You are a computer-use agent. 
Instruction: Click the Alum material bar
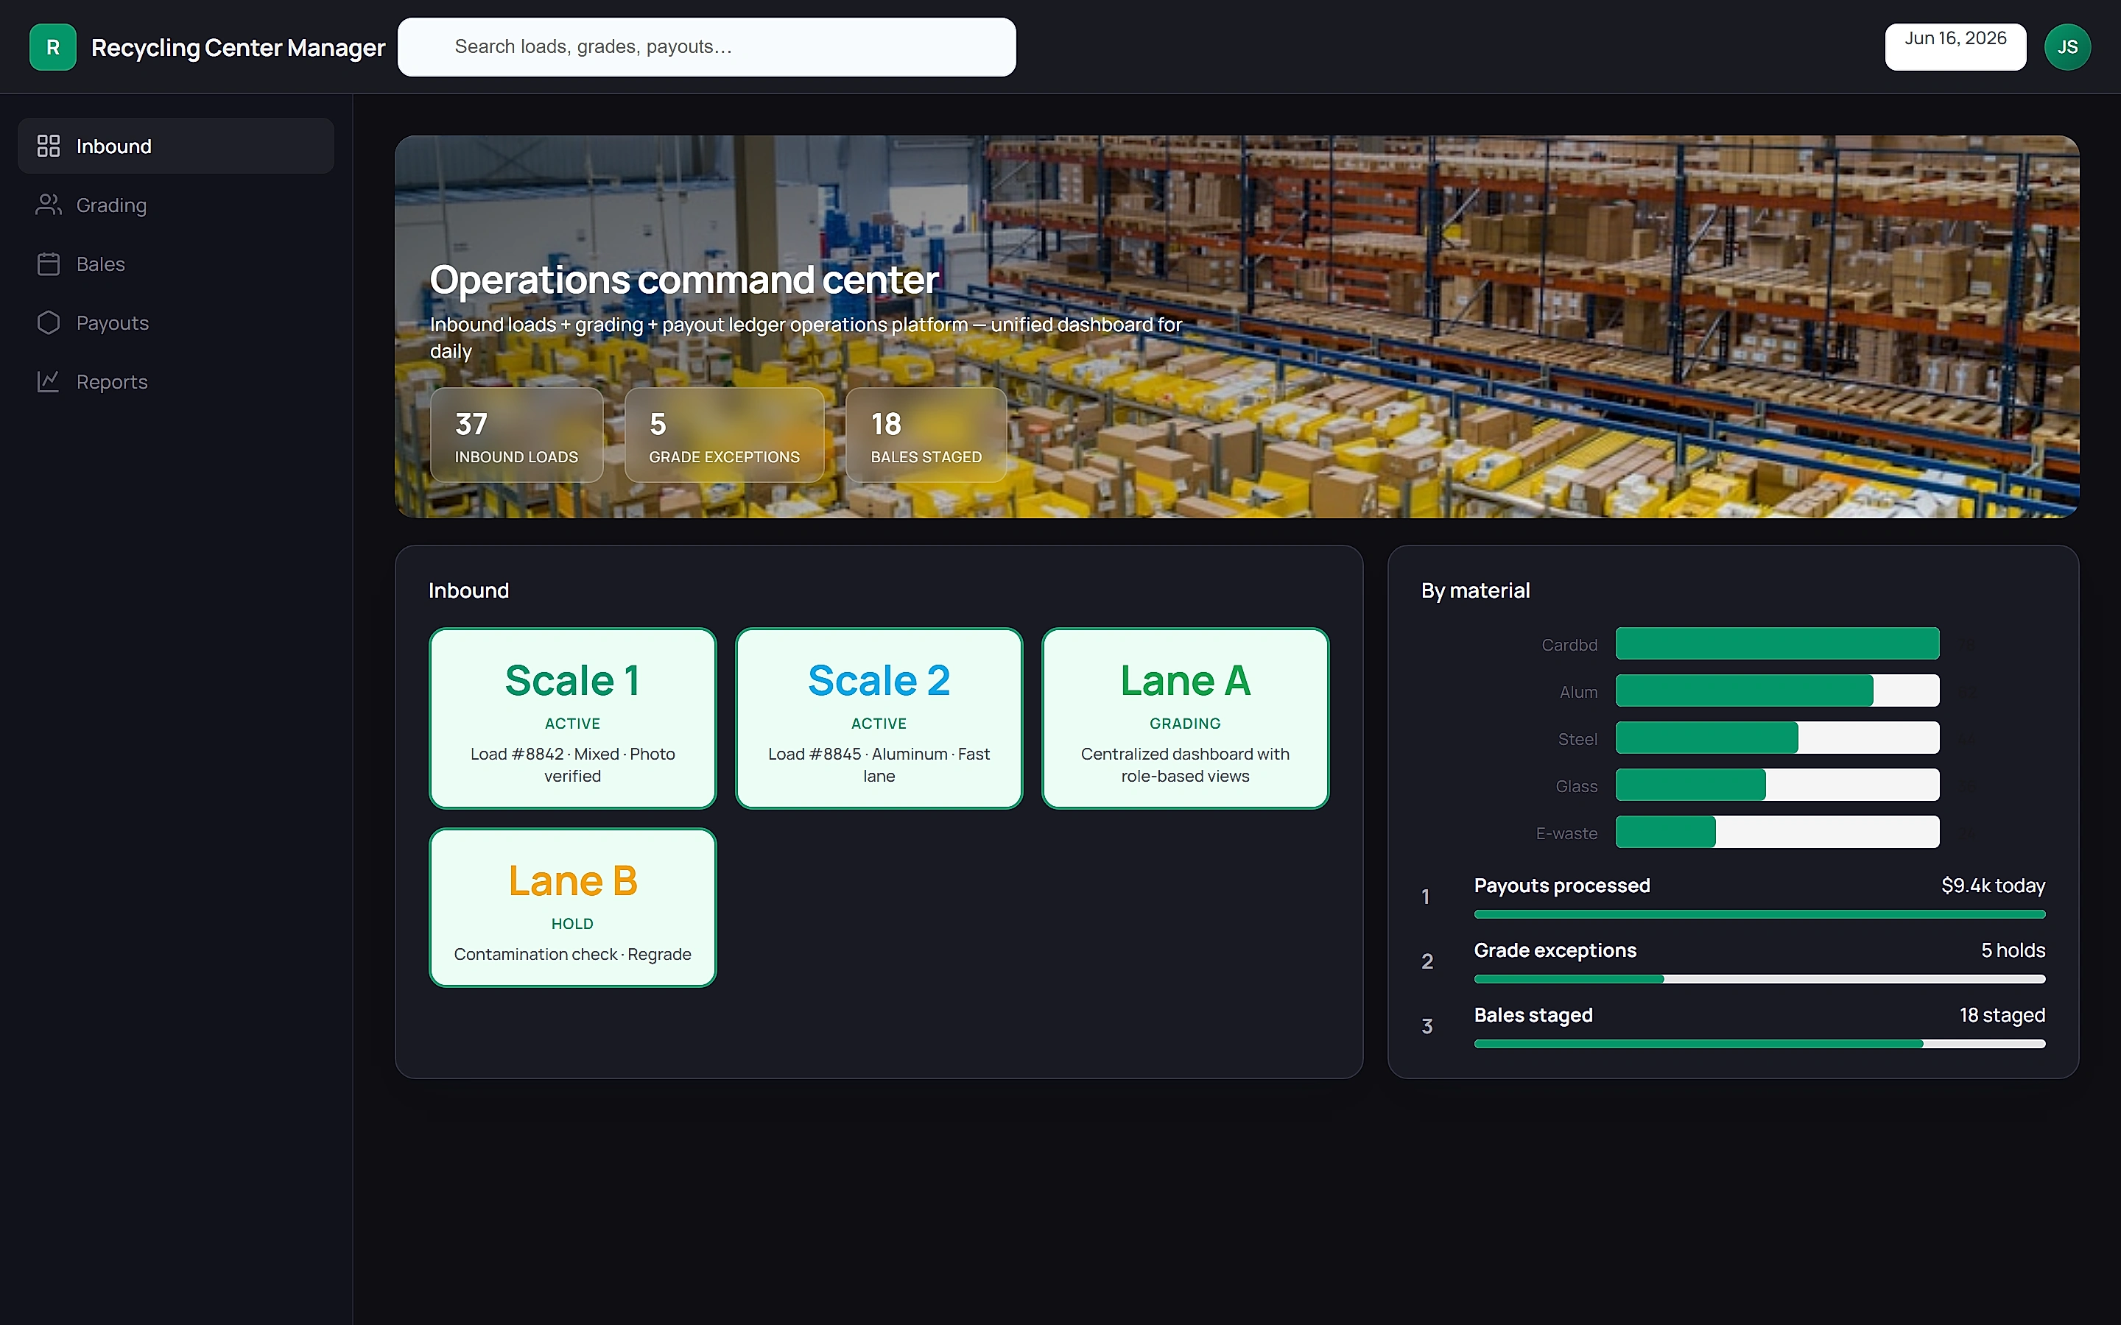coord(1776,691)
